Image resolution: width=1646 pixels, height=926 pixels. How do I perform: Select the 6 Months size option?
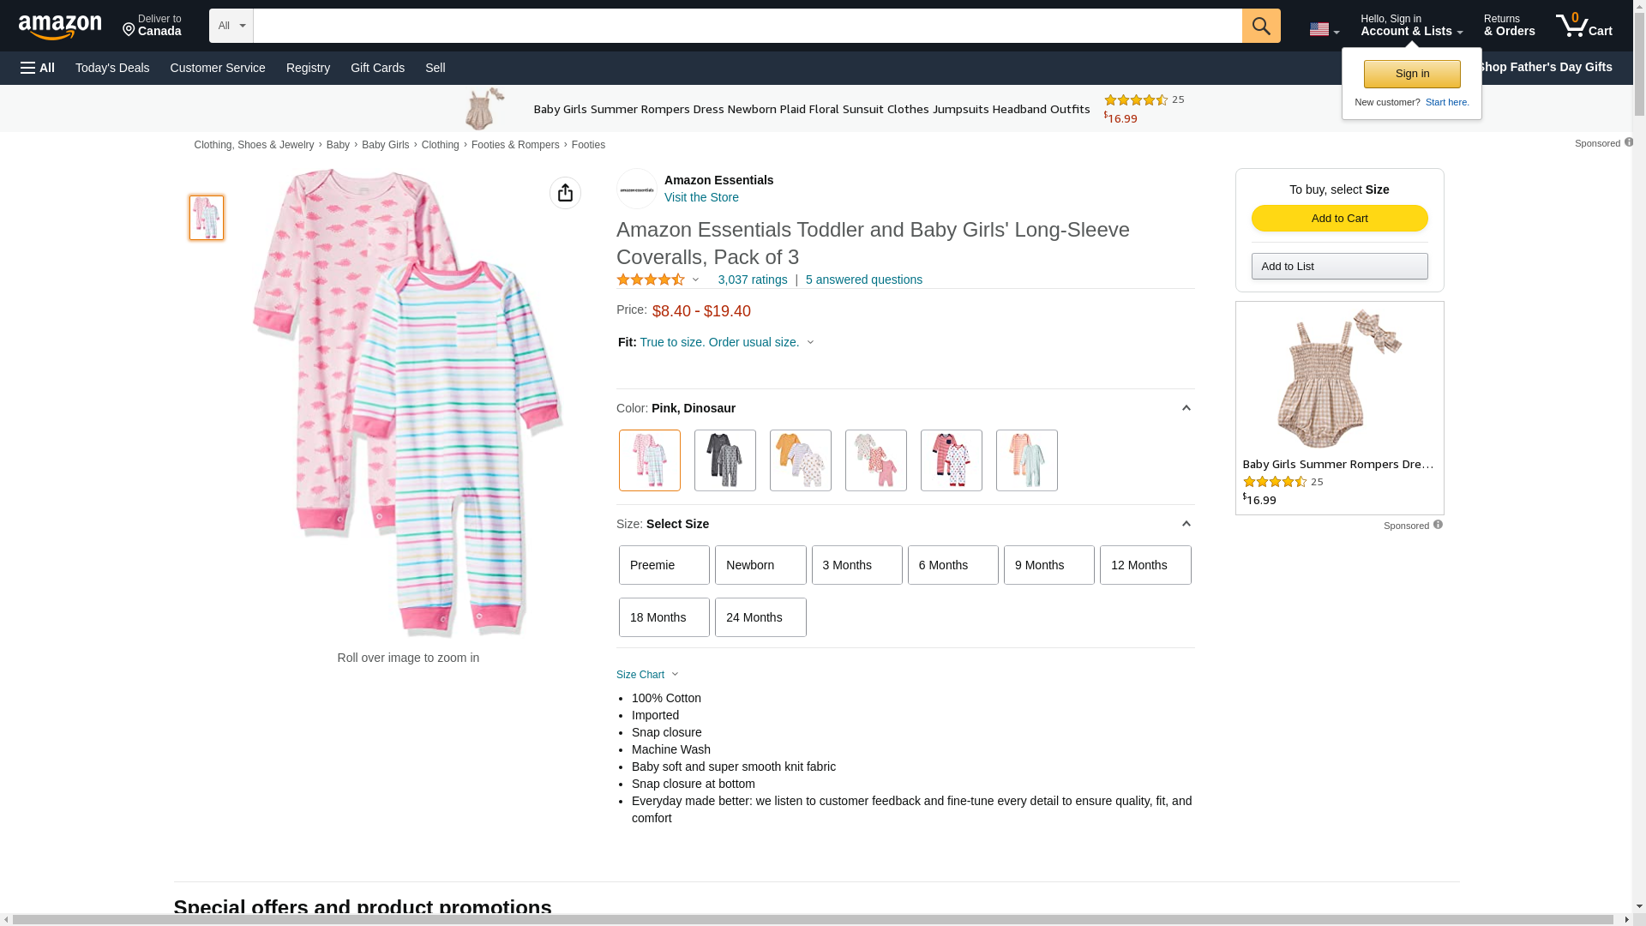[x=952, y=565]
